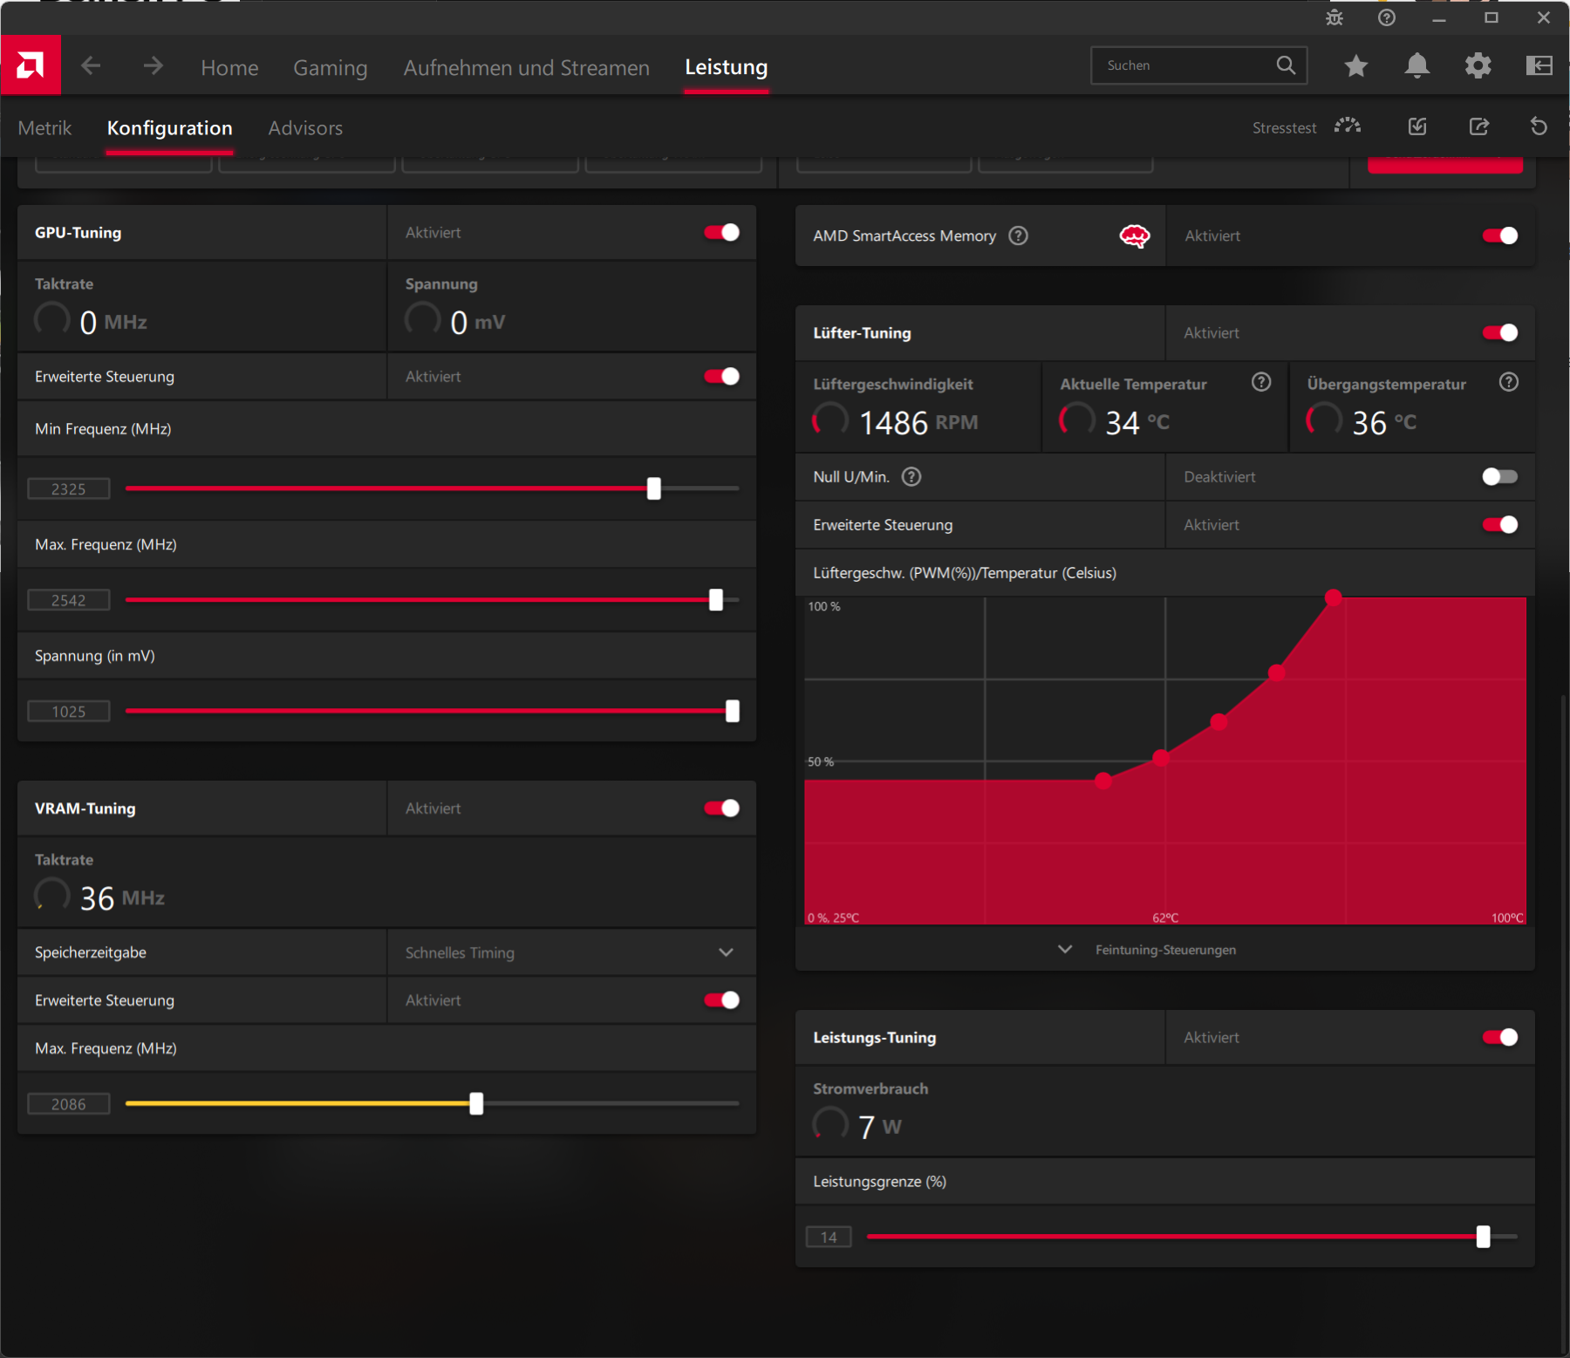Select the Konfiguration subtab
Image resolution: width=1570 pixels, height=1358 pixels.
coord(169,128)
